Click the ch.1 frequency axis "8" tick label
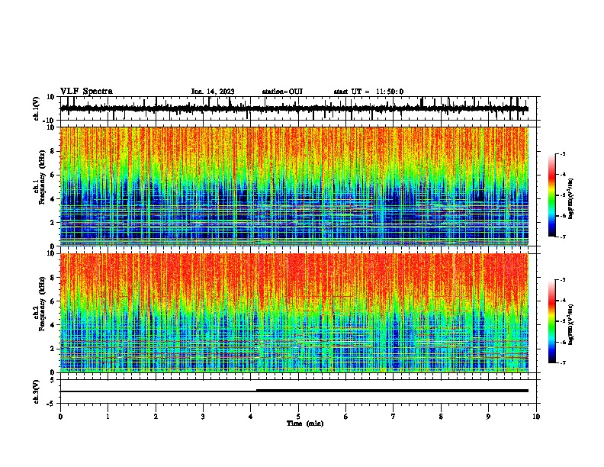This screenshot has width=604, height=467. coord(53,151)
